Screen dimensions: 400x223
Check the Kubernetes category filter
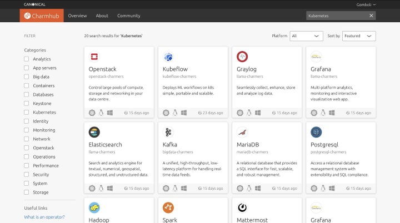pyautogui.click(x=26, y=112)
